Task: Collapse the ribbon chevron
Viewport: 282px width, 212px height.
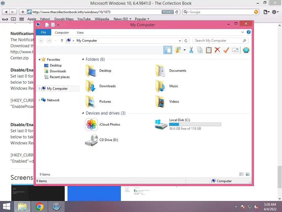Action: click(x=242, y=32)
